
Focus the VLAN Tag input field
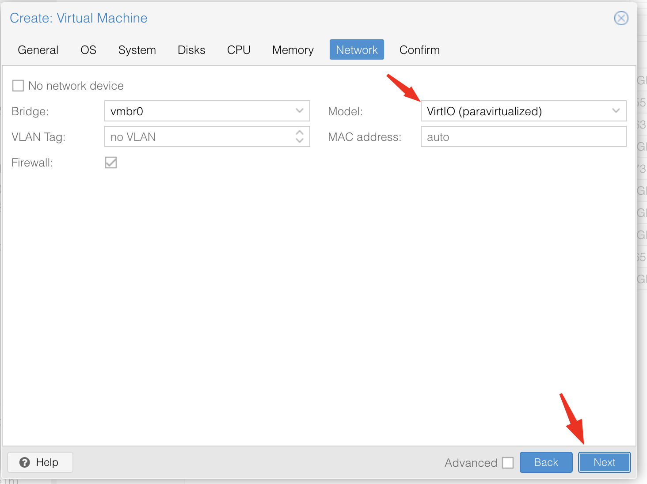point(199,137)
